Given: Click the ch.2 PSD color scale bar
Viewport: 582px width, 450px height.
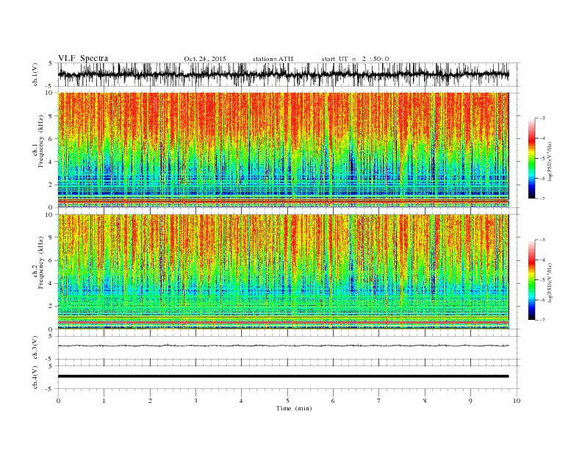Looking at the screenshot, I should [531, 280].
